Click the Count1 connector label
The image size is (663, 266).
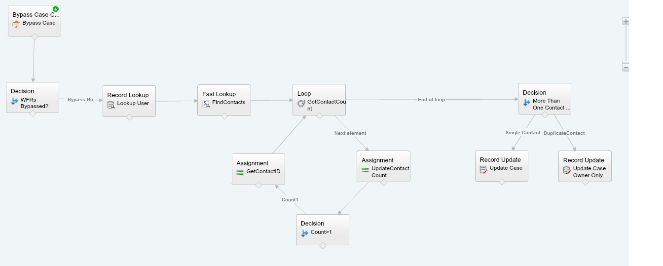290,200
